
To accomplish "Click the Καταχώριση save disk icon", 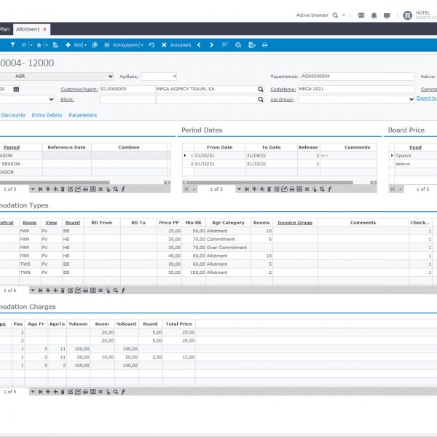I will 107,45.
